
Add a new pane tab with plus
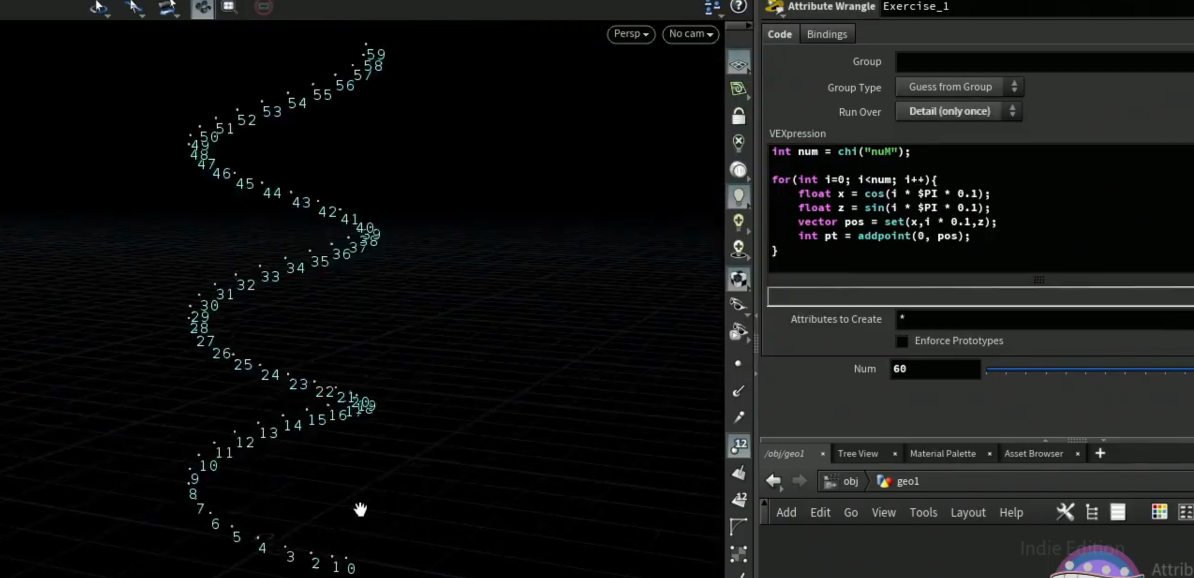point(1100,453)
